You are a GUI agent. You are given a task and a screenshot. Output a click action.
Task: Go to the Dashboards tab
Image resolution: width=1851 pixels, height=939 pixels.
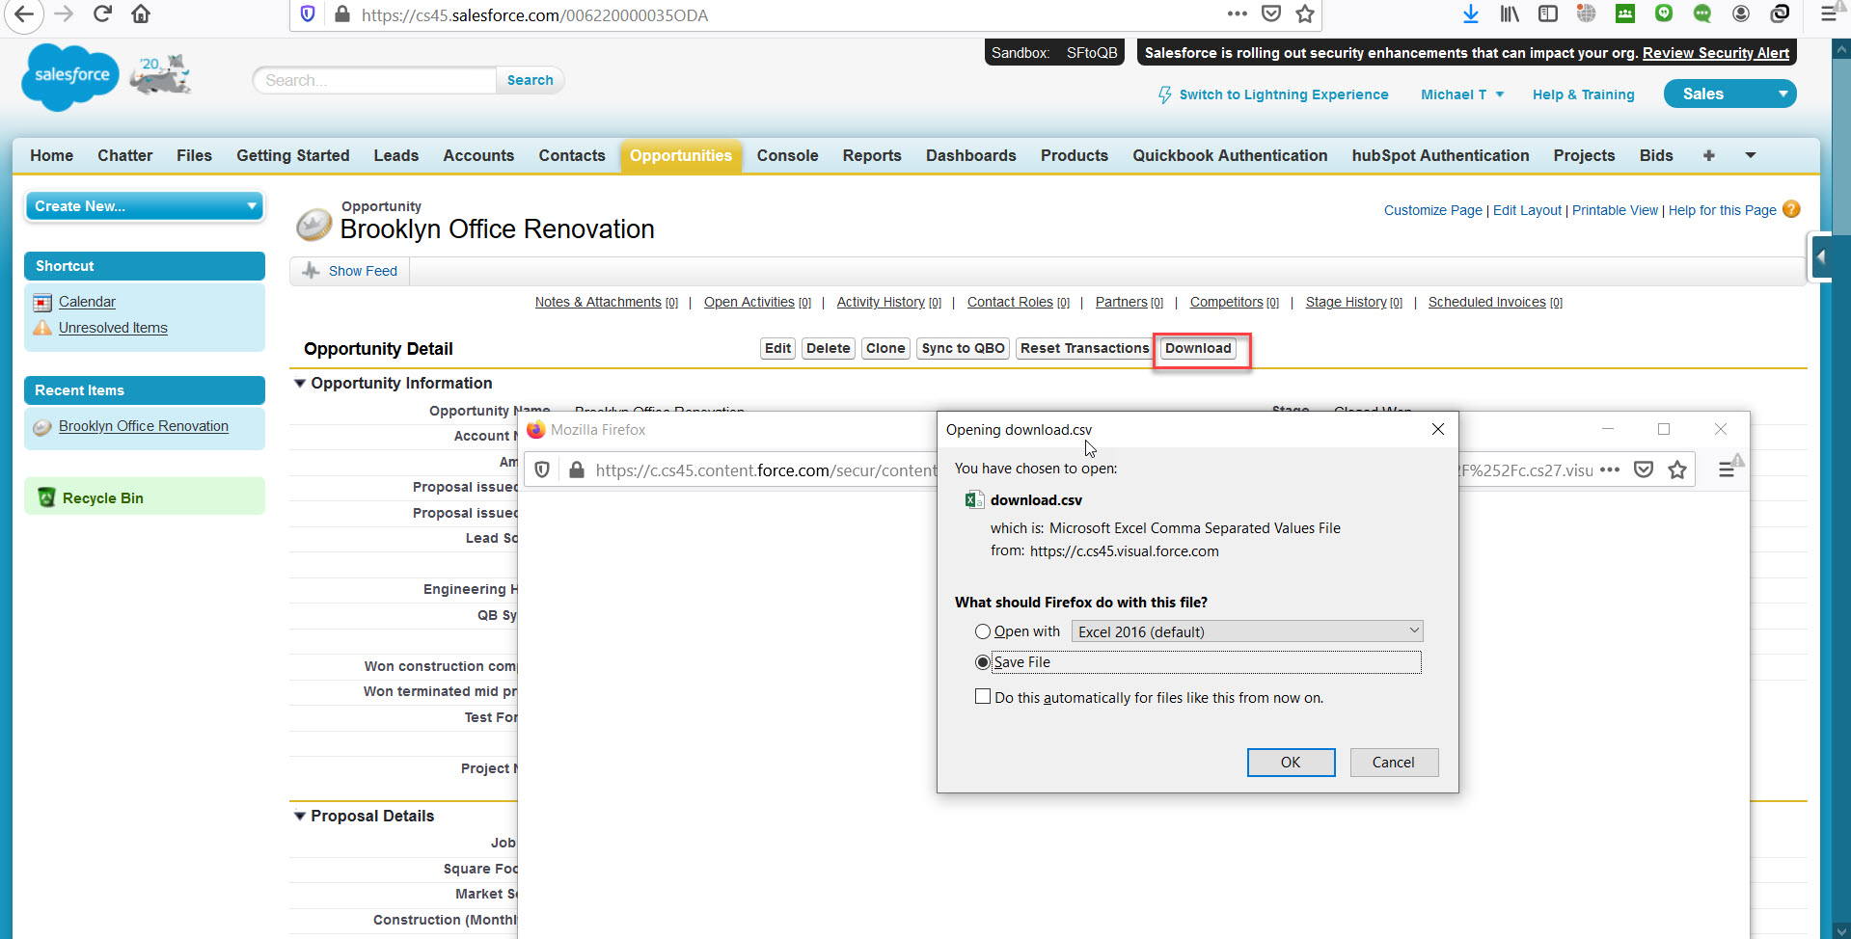click(x=970, y=155)
